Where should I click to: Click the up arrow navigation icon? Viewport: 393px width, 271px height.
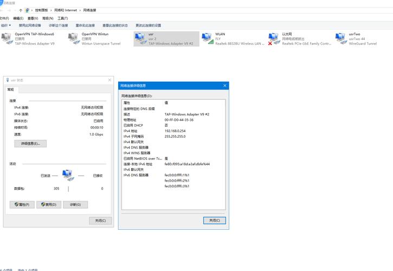click(x=21, y=10)
